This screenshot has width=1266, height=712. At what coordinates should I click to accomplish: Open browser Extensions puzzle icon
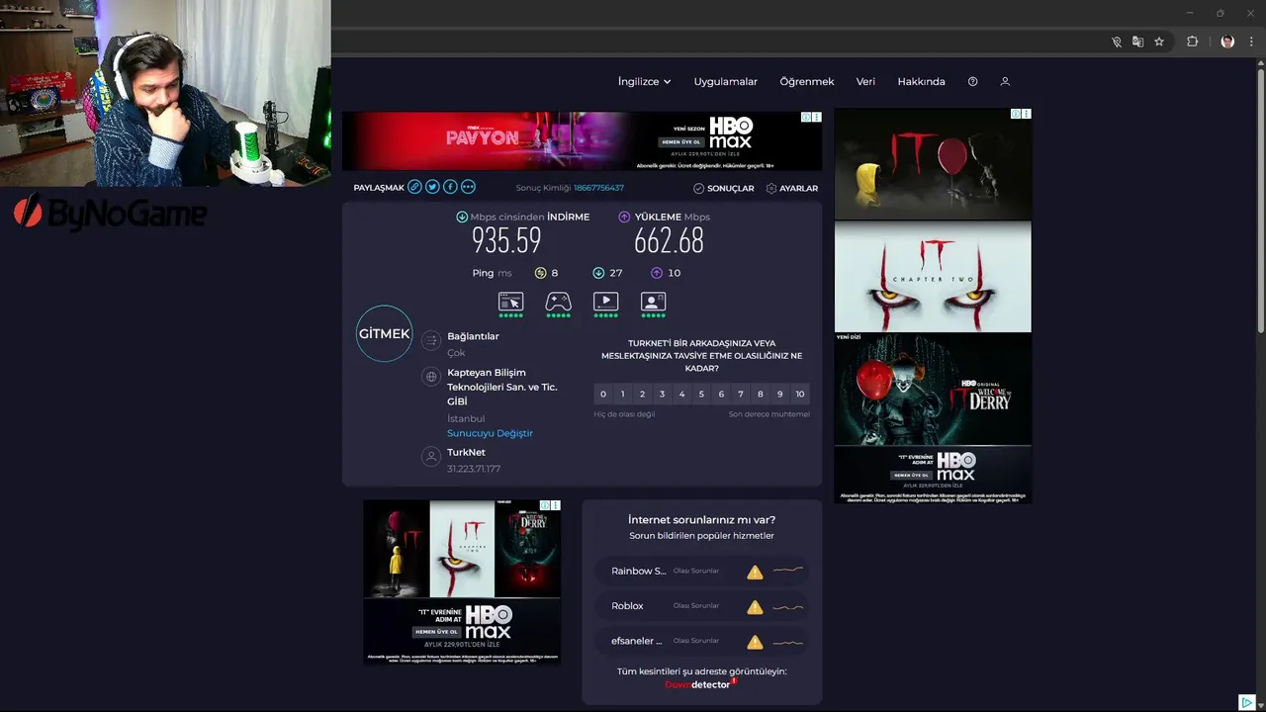1192,42
